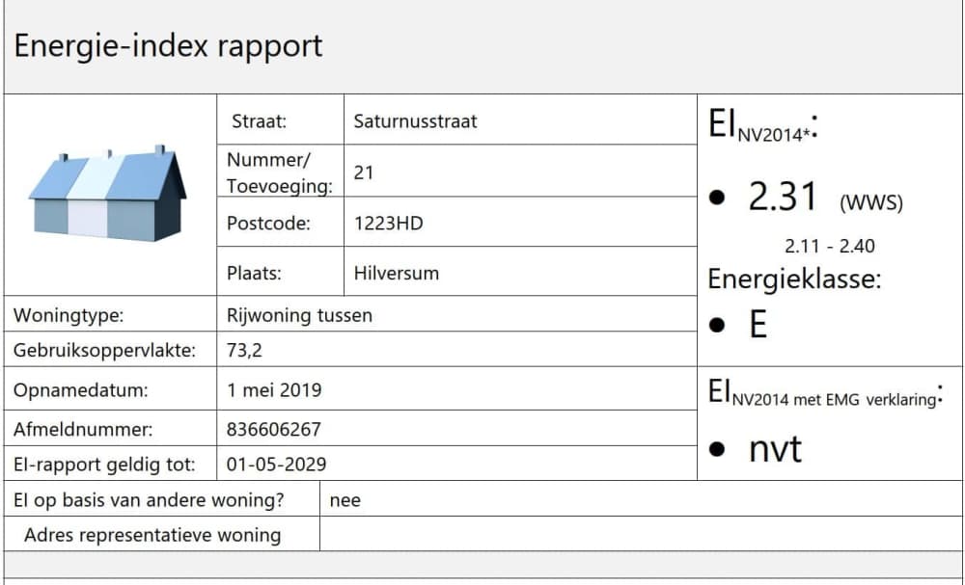The width and height of the screenshot is (965, 585).
Task: Click the '(WWS)' annotation
Action: [x=870, y=202]
